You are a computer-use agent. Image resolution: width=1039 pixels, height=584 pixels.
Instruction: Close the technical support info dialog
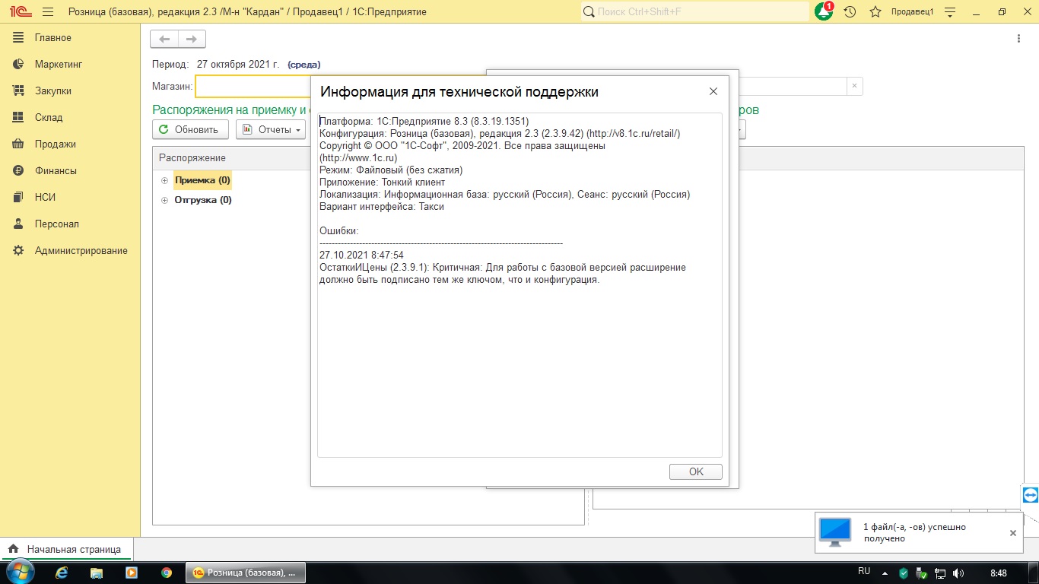713,91
